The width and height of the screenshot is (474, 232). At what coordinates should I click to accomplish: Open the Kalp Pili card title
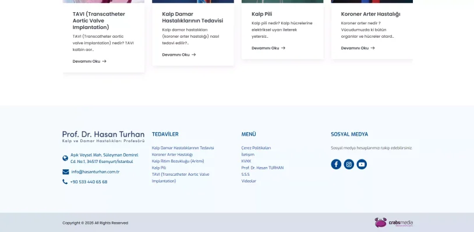[x=261, y=14]
